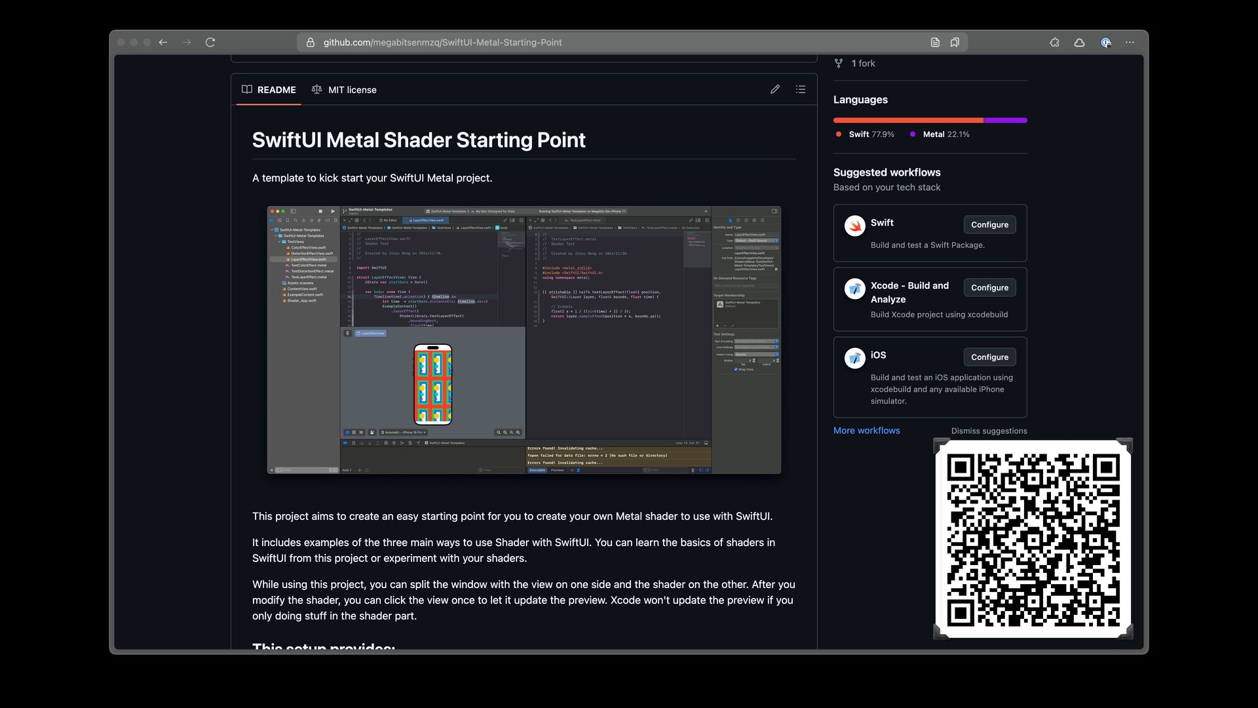Click the iOS workflow logo
This screenshot has width=1258, height=708.
[855, 359]
